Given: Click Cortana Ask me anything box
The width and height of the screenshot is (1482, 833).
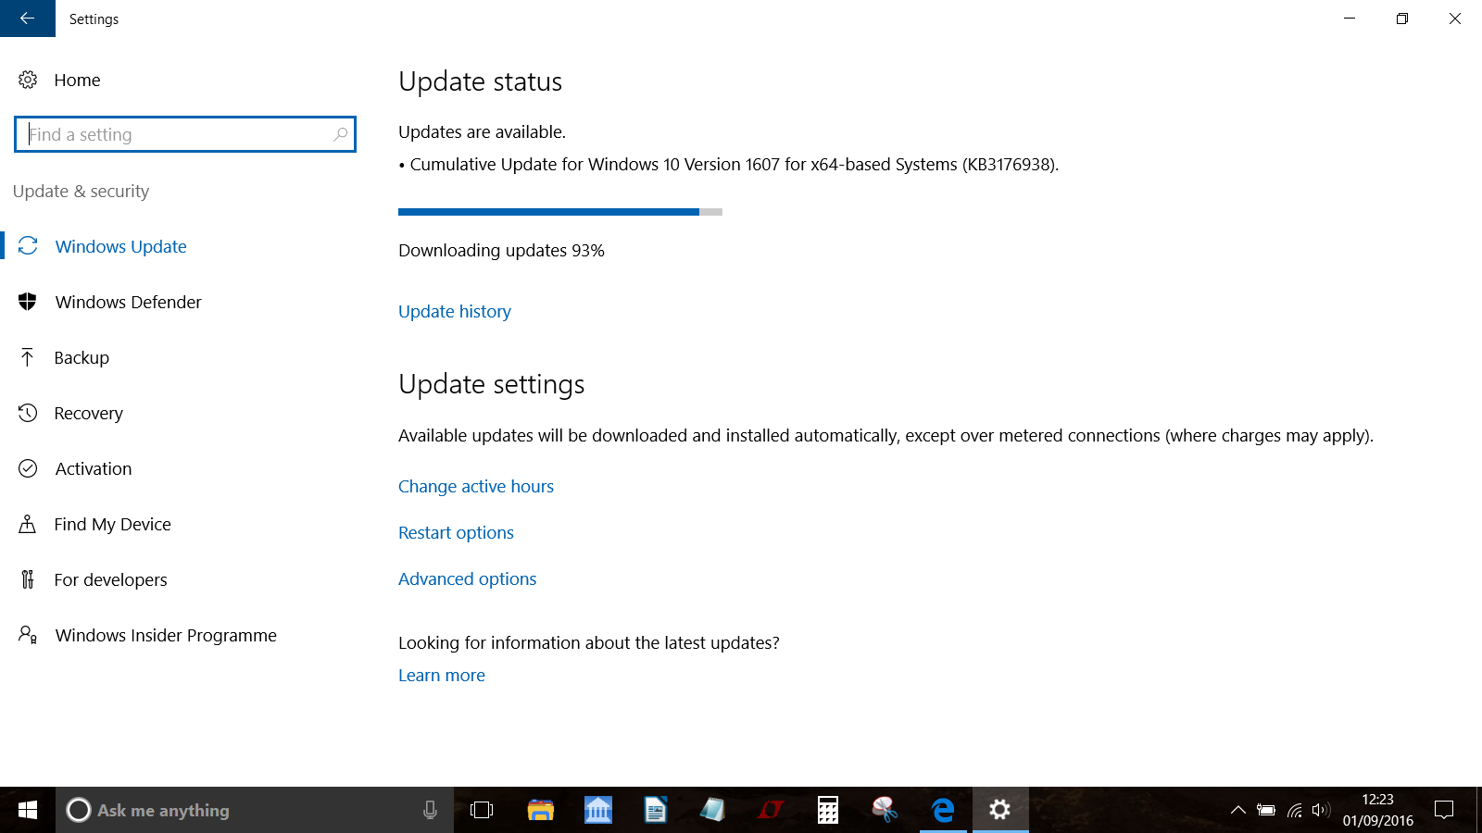Looking at the screenshot, I should 255,810.
